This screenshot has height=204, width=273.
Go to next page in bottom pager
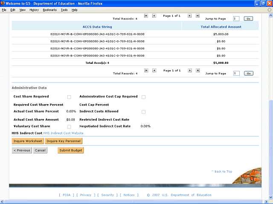190,71
